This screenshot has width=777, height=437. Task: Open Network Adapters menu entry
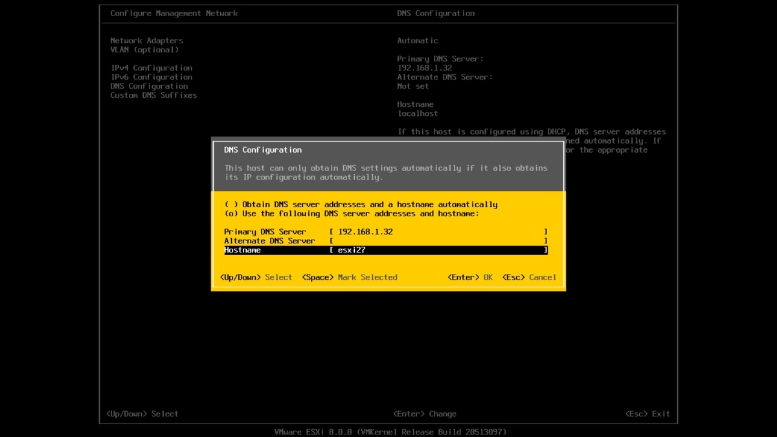(146, 41)
